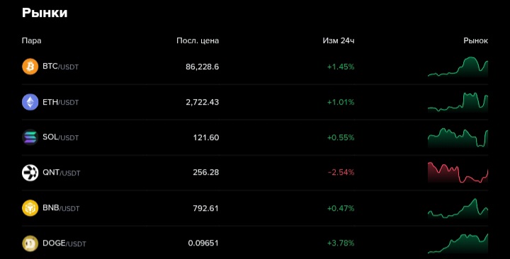Sort by the Посл. цена column header
The width and height of the screenshot is (510, 259).
point(198,40)
